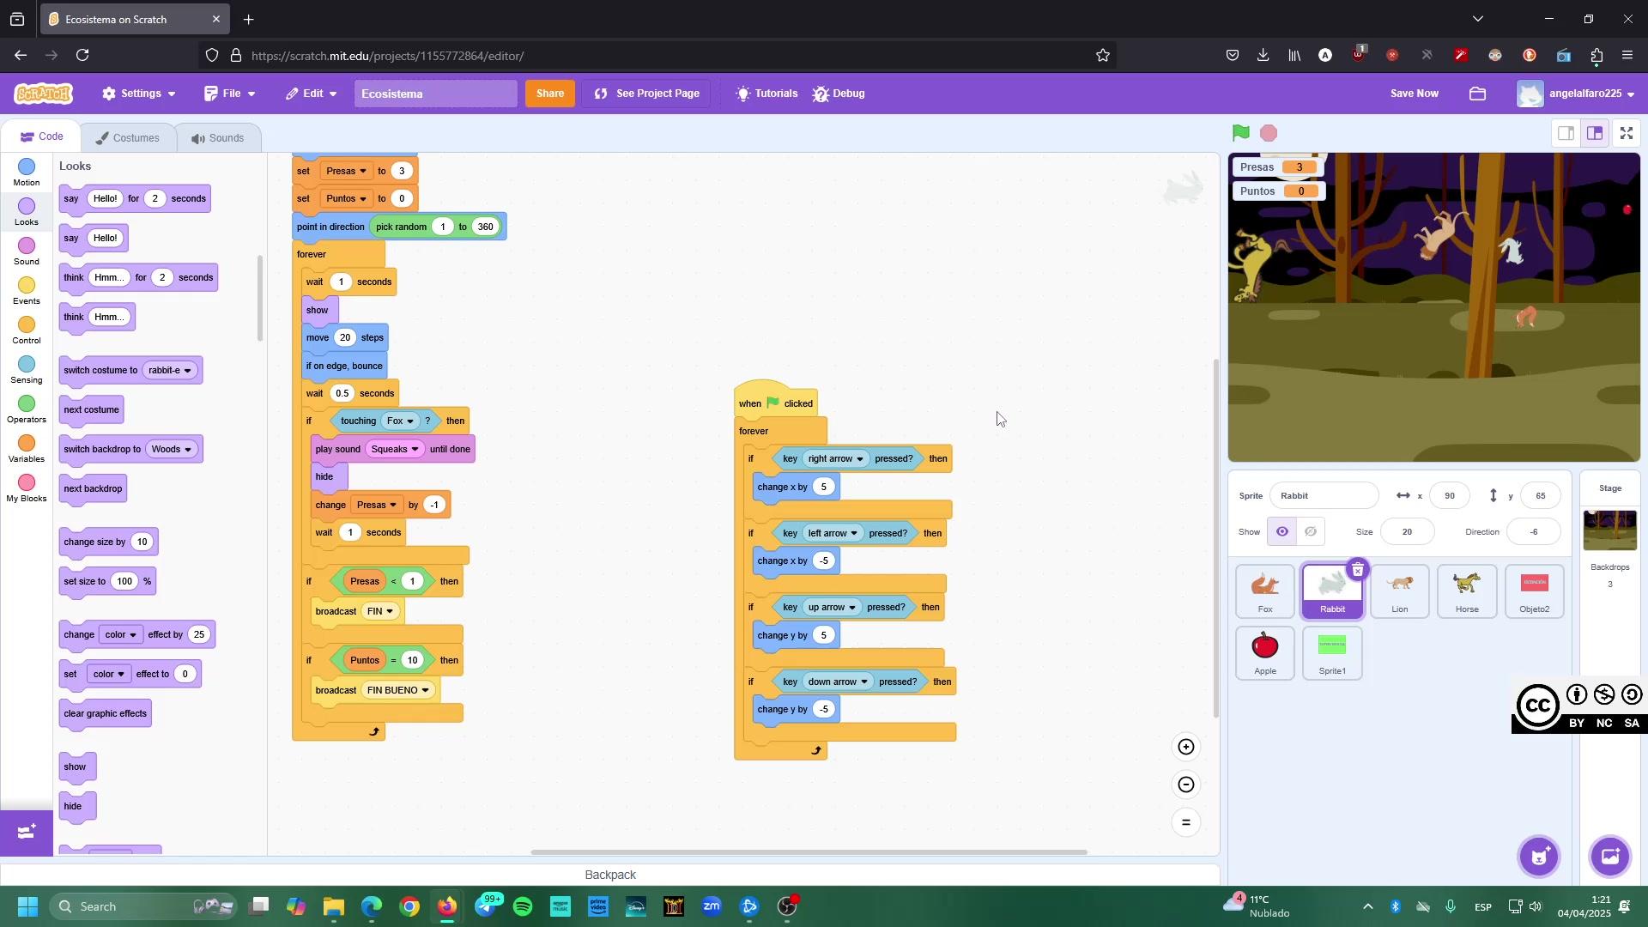Click Save Now
1648x927 pixels.
[1414, 94]
